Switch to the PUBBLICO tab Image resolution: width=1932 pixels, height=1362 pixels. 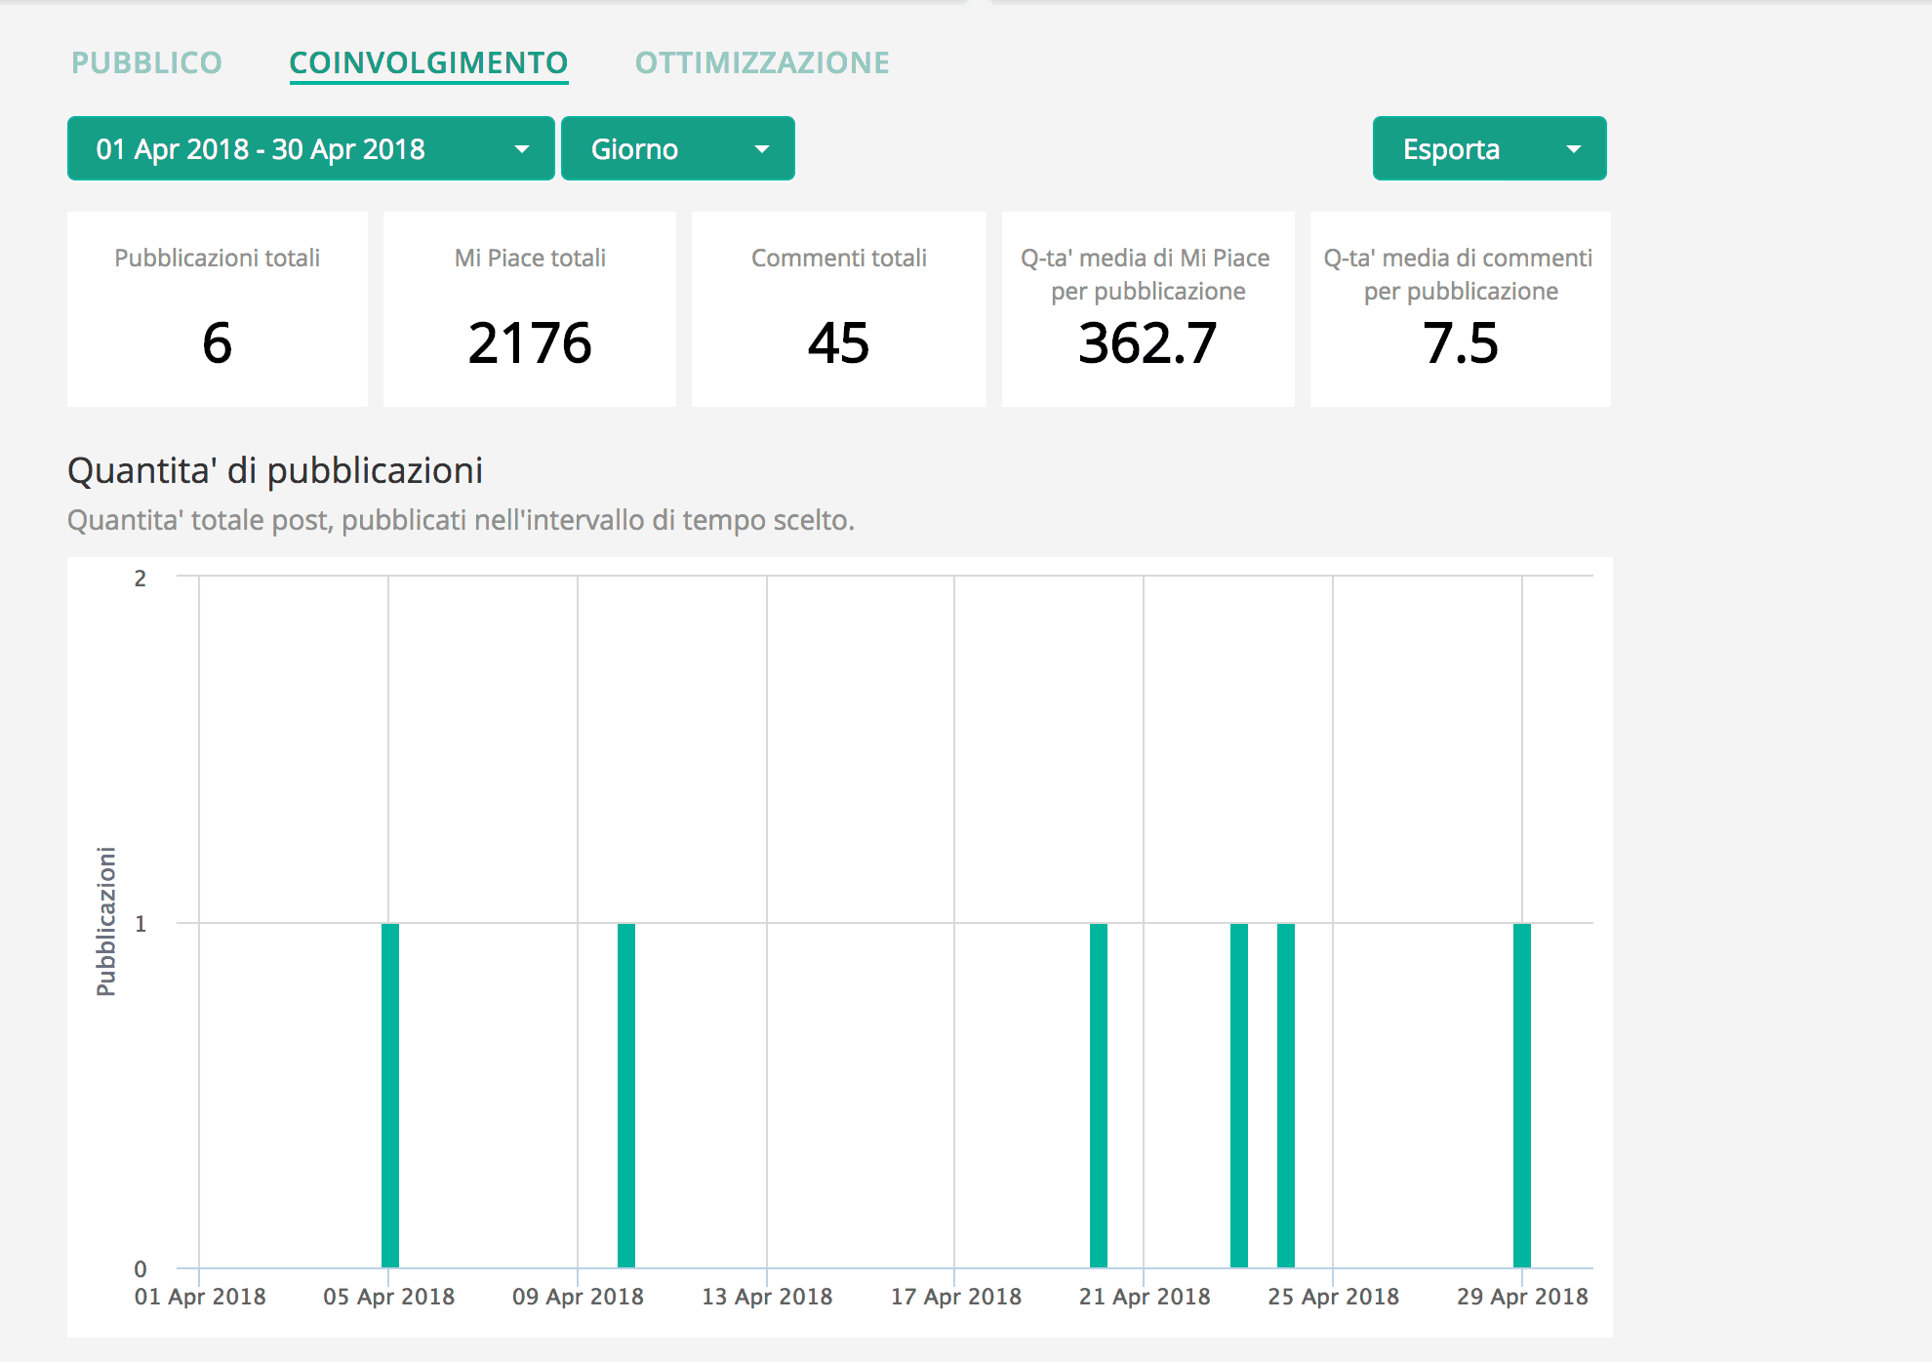[146, 61]
